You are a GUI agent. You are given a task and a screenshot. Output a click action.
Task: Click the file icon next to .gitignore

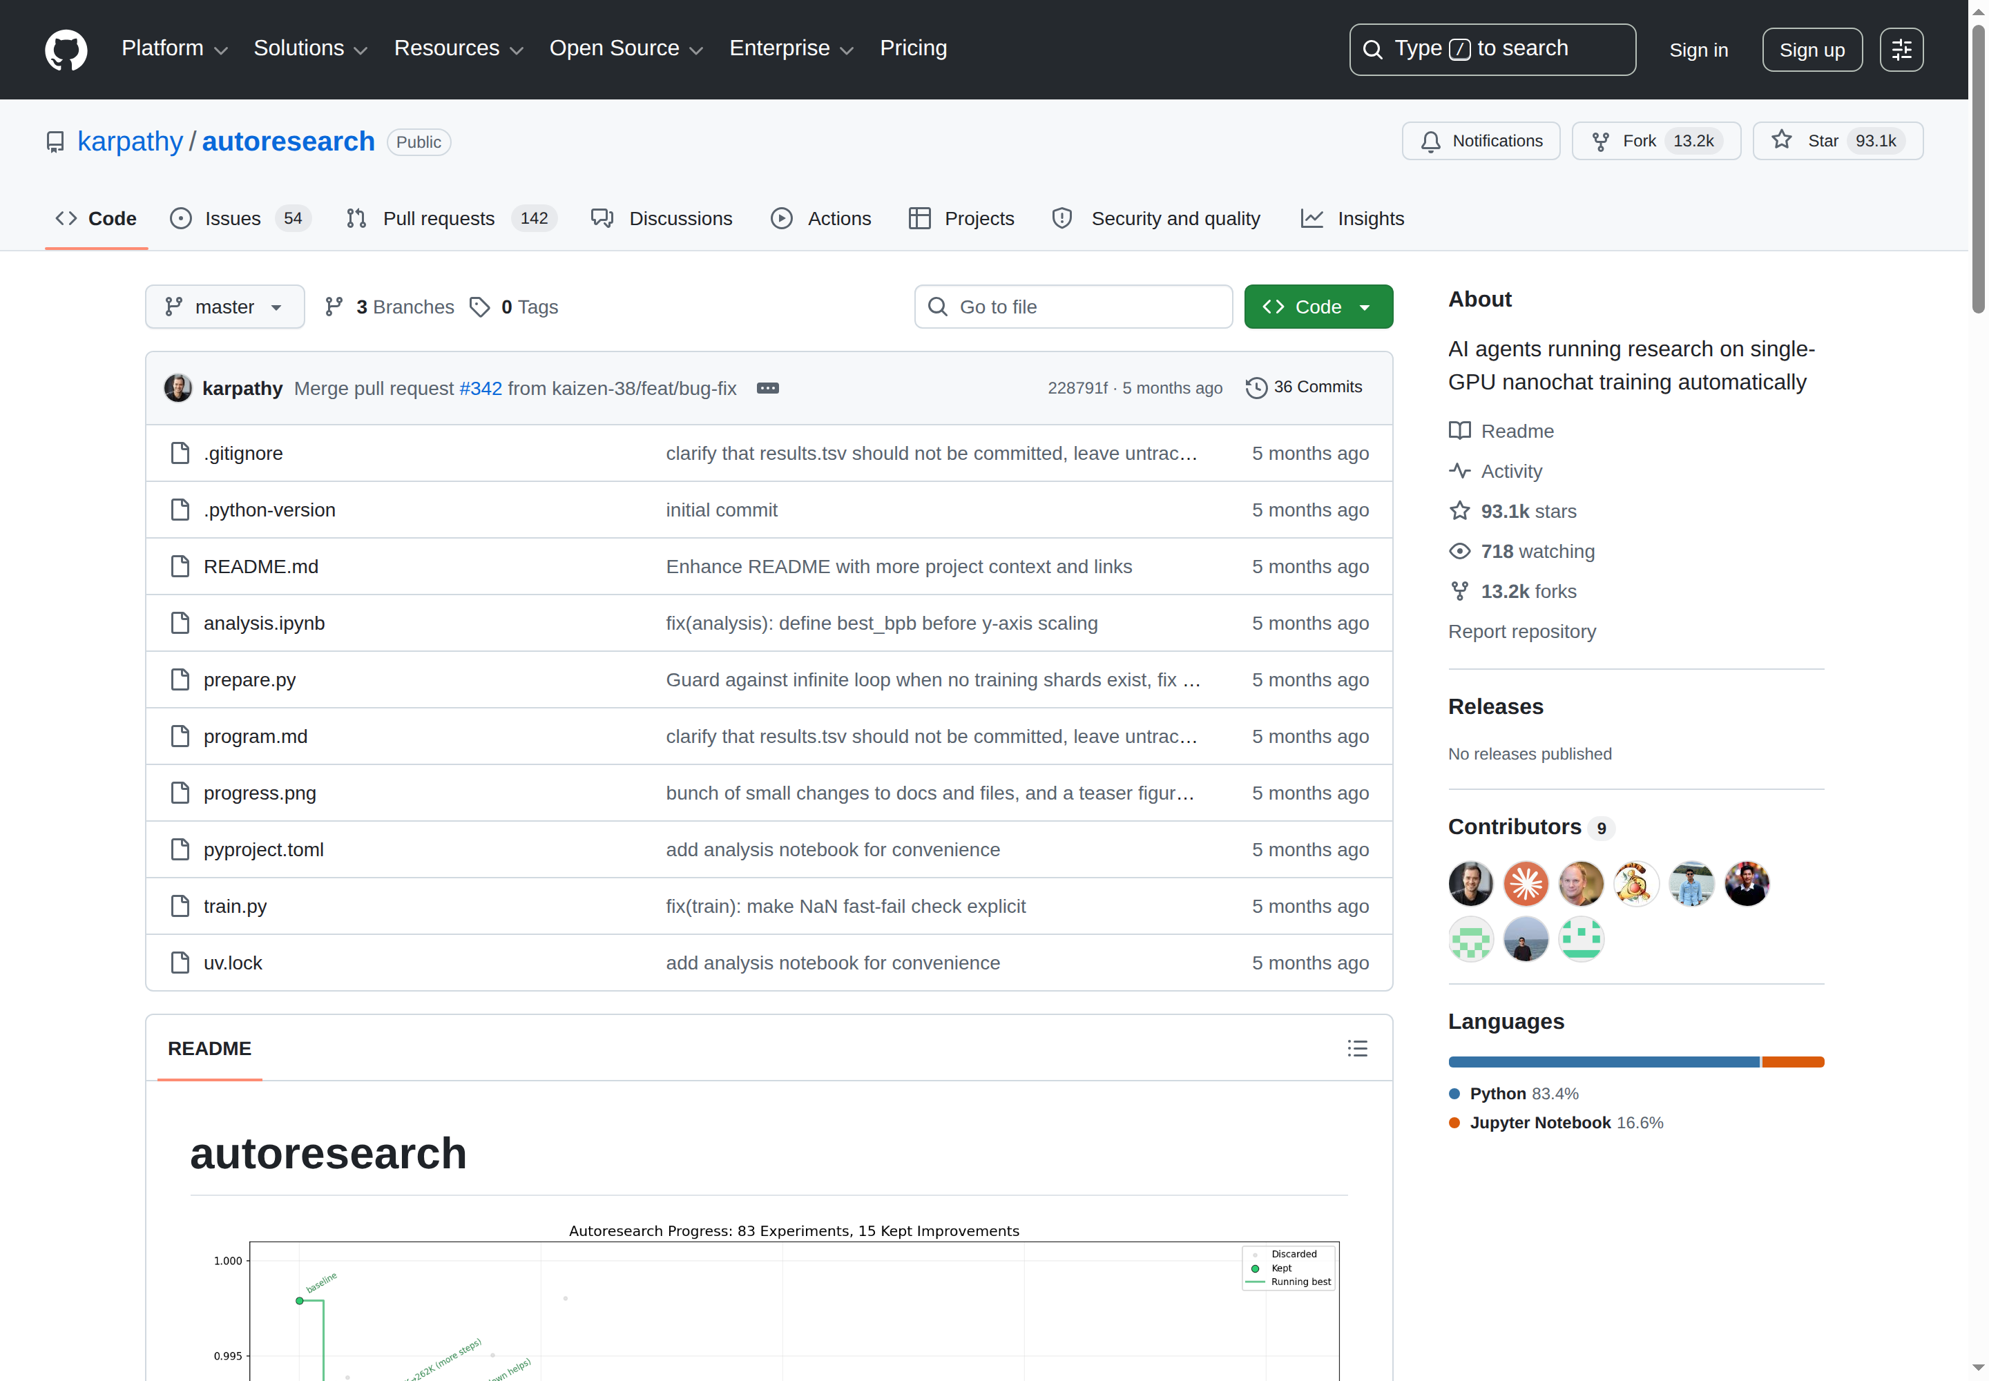point(180,454)
